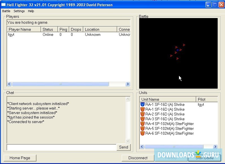Sort players by Status column
Image resolution: width=225 pixels, height=164 pixels.
49,29
